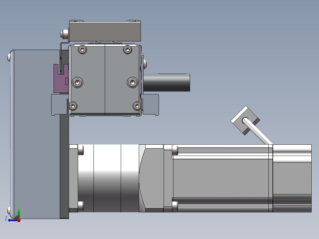Screen dimensions: 319x239
Task: Select the upper motor bolt near the flange
Action: click(x=175, y=151)
